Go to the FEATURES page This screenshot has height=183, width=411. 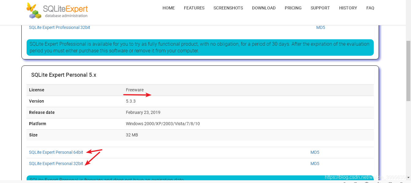194,8
